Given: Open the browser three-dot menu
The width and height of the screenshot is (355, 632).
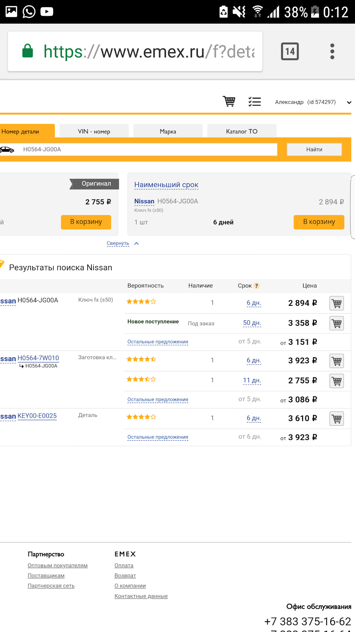Looking at the screenshot, I should coord(332,51).
